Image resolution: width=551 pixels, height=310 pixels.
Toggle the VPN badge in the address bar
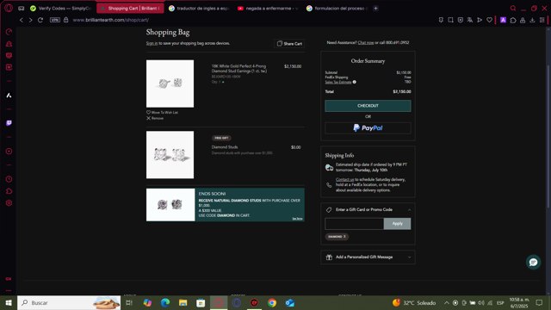55,20
